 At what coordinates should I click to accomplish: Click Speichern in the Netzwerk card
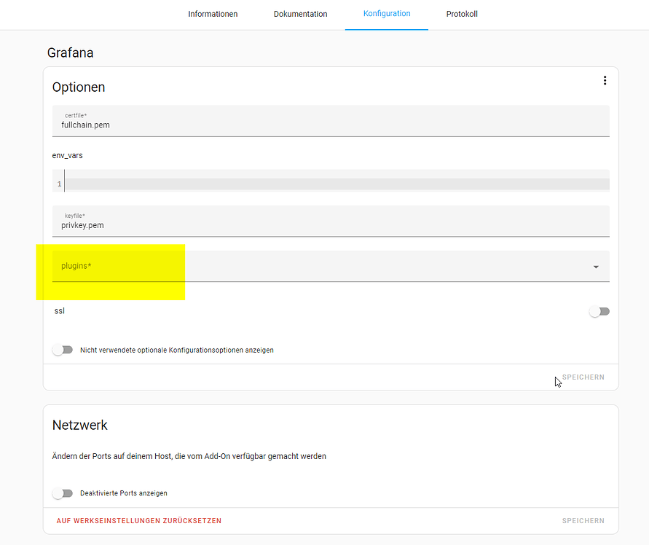click(x=583, y=521)
